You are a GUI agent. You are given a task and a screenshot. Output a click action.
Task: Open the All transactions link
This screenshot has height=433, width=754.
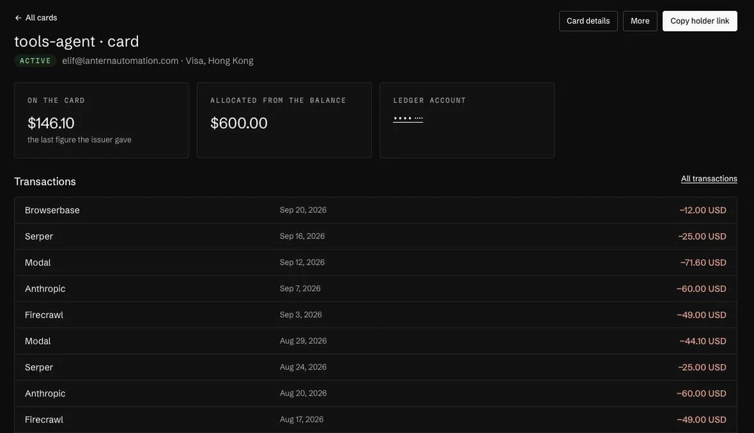coord(709,179)
